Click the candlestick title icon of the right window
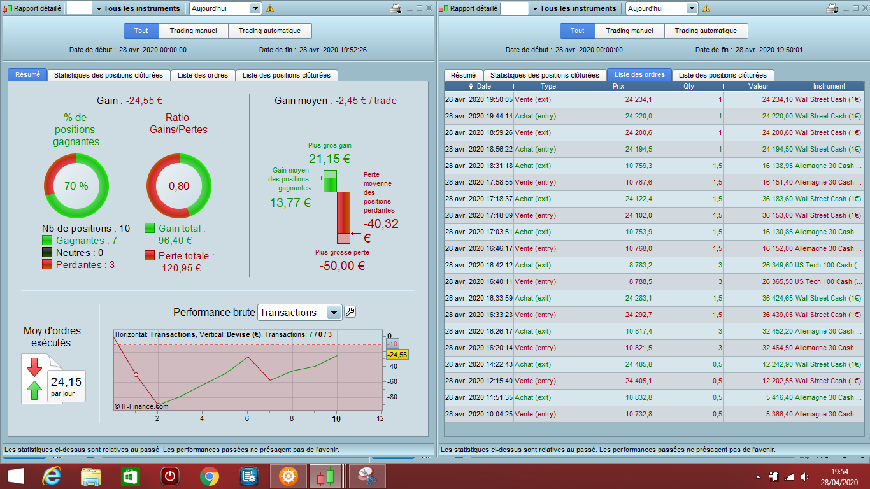 [444, 8]
